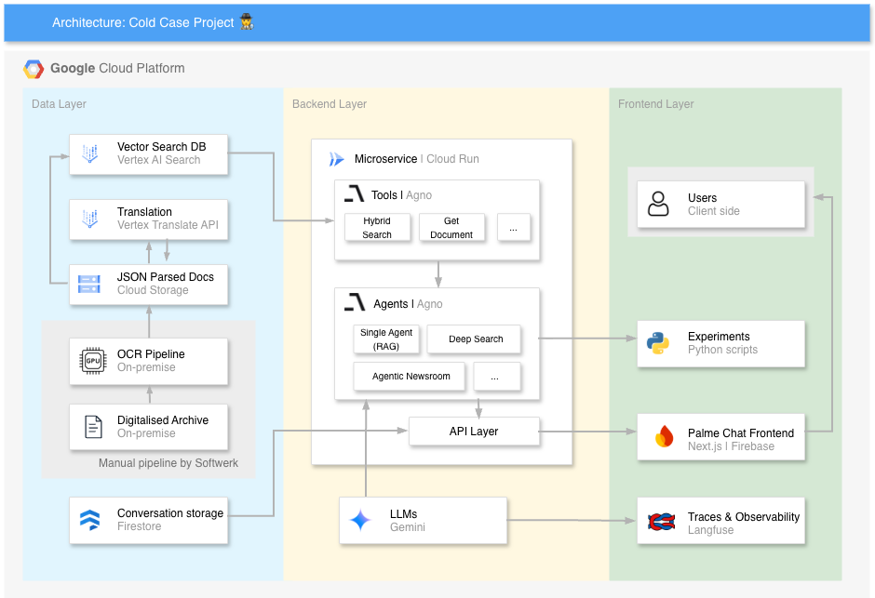The width and height of the screenshot is (875, 598).
Task: Select the Gemini star icon on LLMs
Action: tap(361, 520)
